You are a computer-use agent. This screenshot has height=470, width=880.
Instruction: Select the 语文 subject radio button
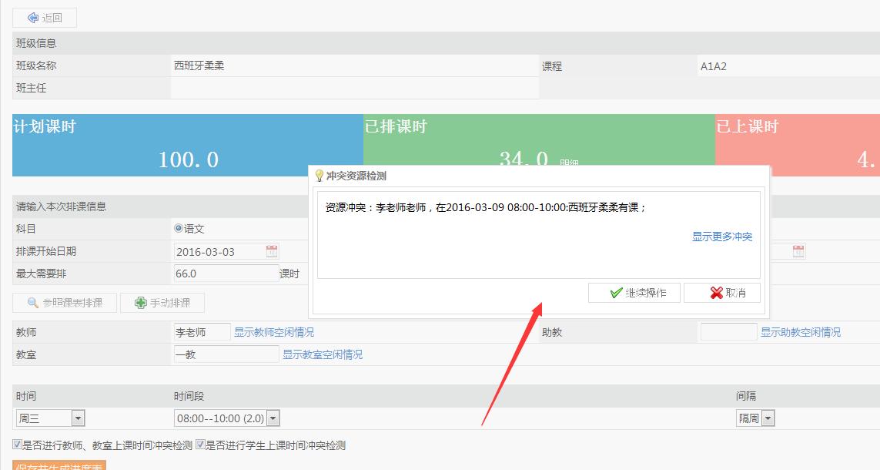point(179,229)
